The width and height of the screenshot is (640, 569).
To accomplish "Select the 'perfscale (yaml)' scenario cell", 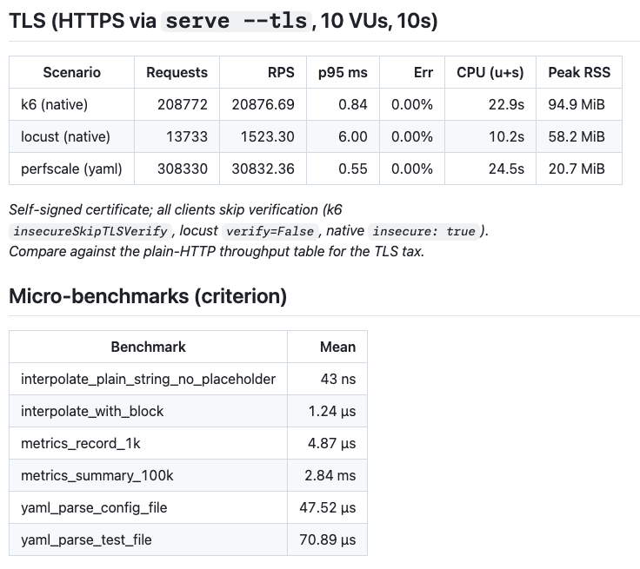I will click(x=71, y=169).
